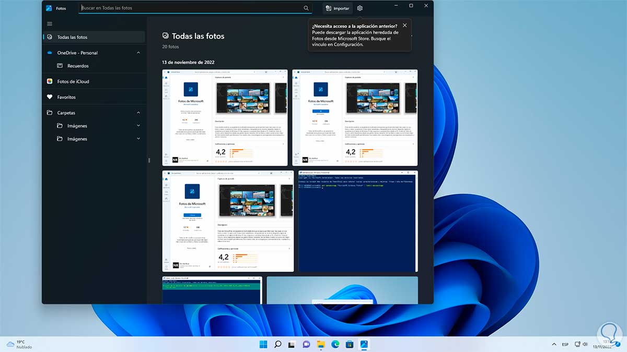Viewport: 627px width, 352px height.
Task: Click the Fotos app taskbar icon
Action: click(x=364, y=344)
